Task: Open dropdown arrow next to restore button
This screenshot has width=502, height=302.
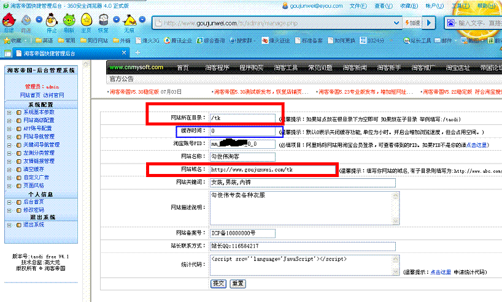Action: pos(116,20)
